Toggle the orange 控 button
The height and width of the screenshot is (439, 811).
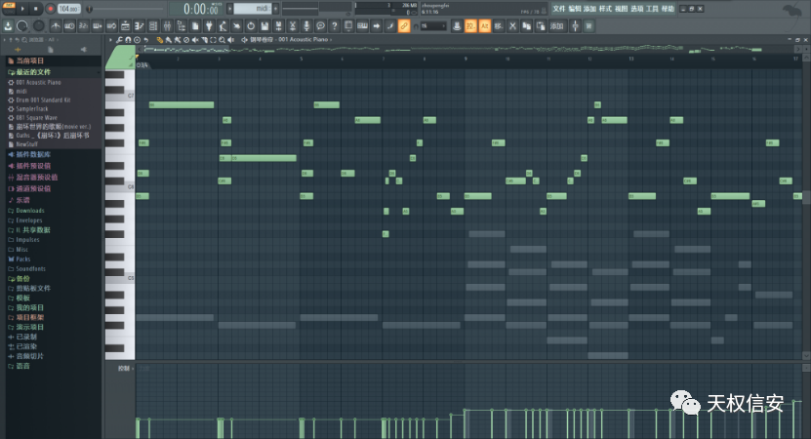pos(470,25)
